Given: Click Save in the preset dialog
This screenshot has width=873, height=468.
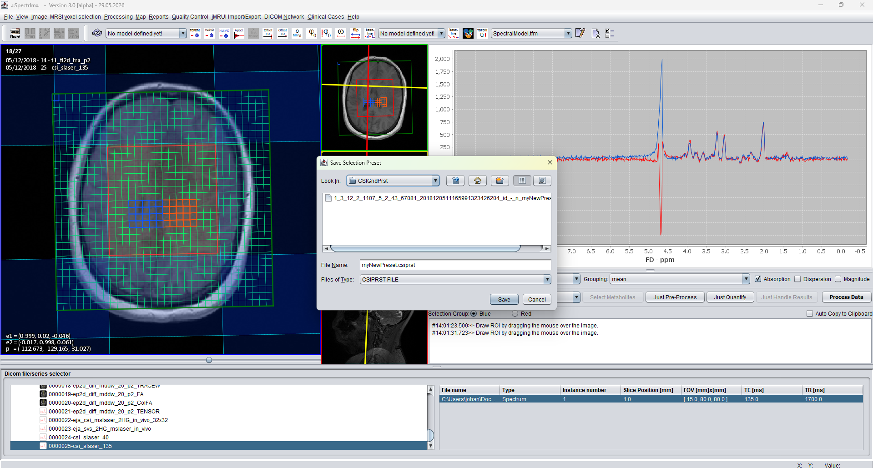Looking at the screenshot, I should (x=504, y=299).
